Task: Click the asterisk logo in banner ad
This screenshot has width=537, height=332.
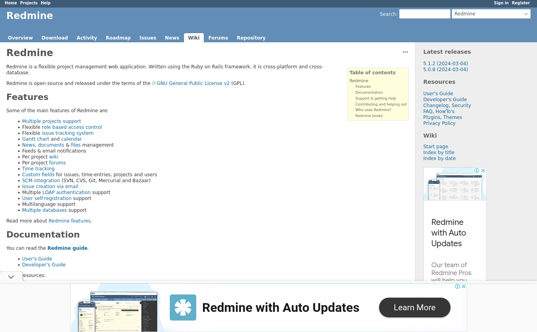Action: [183, 307]
